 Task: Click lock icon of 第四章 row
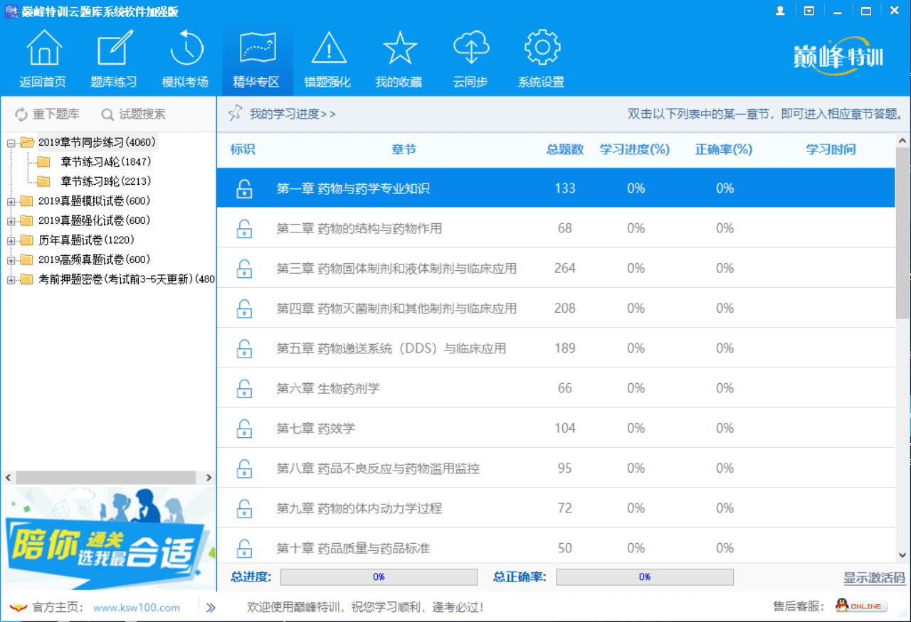(x=244, y=309)
